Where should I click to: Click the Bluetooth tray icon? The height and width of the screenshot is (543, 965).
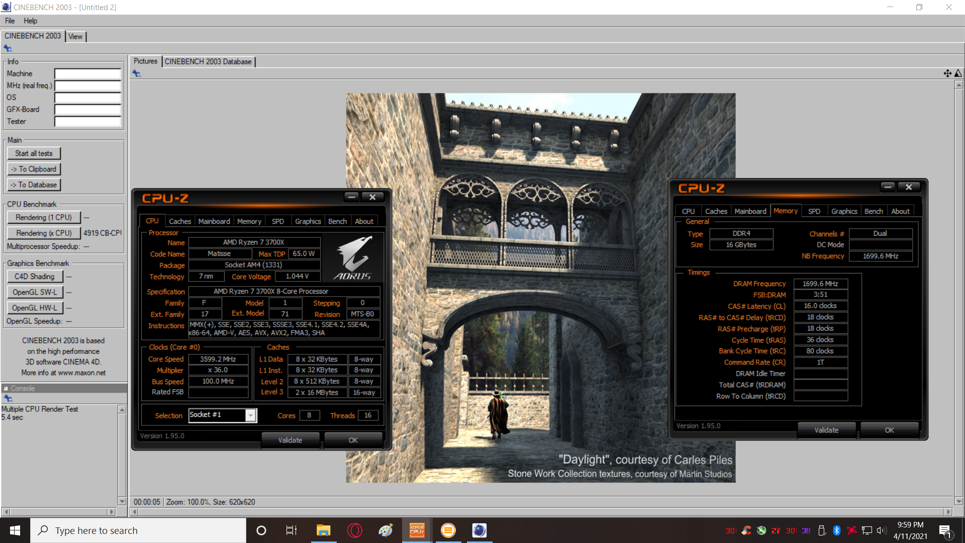(x=837, y=530)
